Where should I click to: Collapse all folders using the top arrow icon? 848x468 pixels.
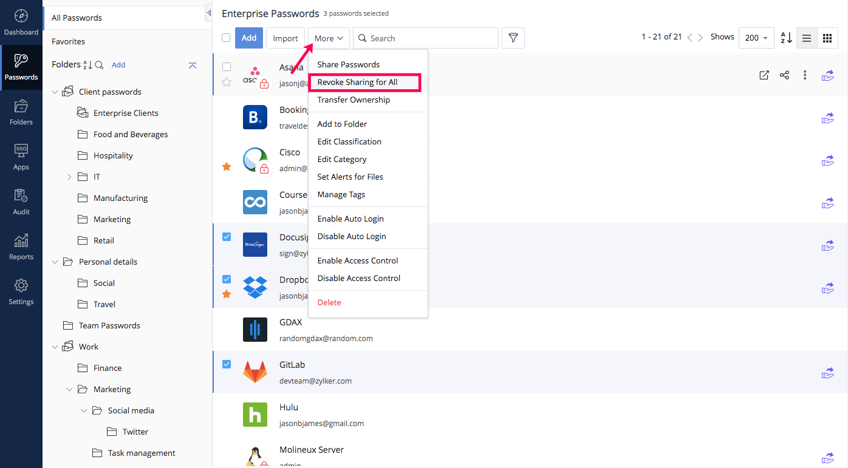[x=193, y=65]
